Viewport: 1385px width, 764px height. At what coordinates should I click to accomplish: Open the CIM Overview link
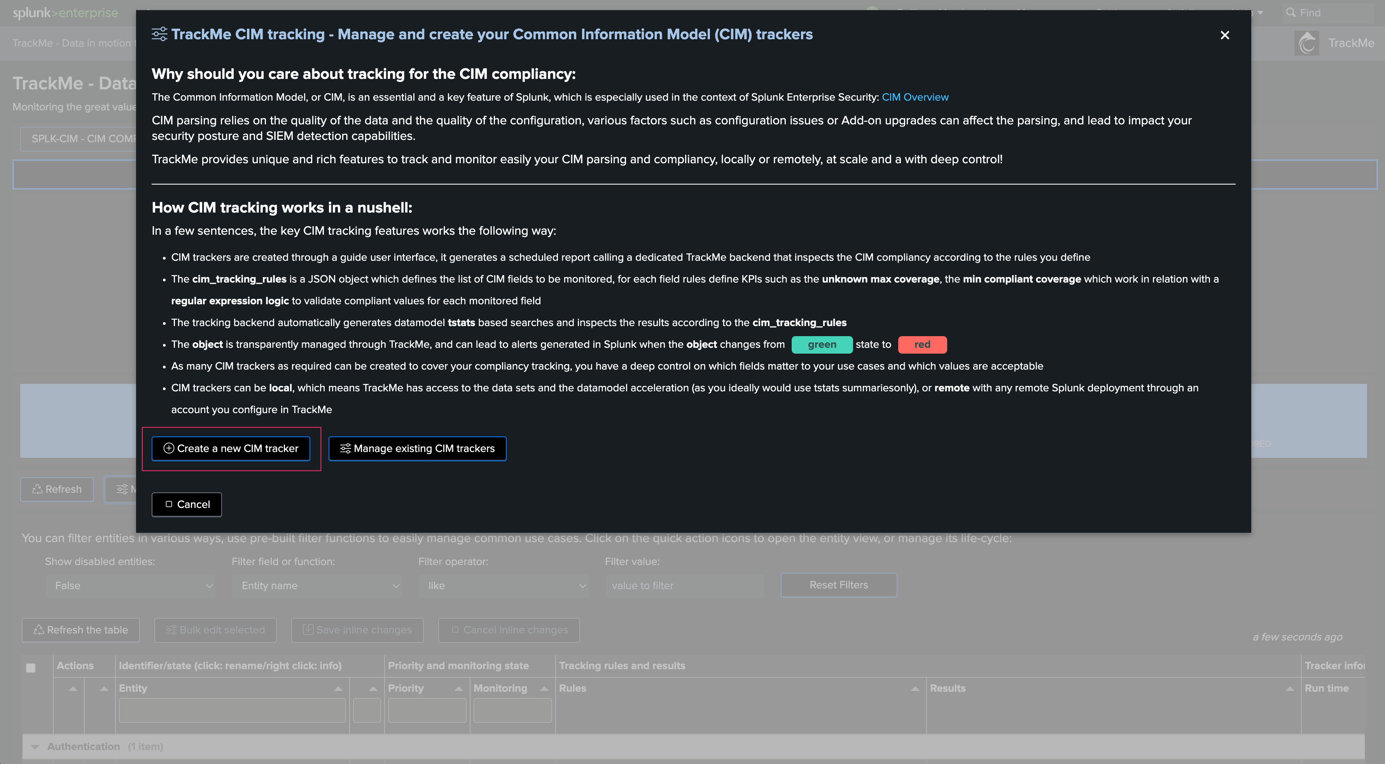pyautogui.click(x=915, y=97)
